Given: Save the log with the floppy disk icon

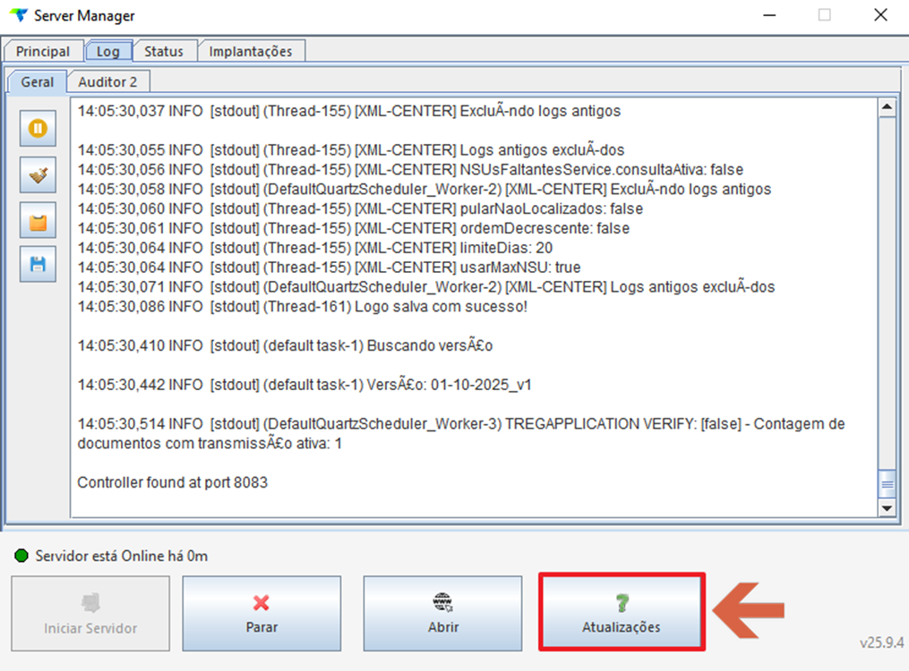Looking at the screenshot, I should click(38, 264).
